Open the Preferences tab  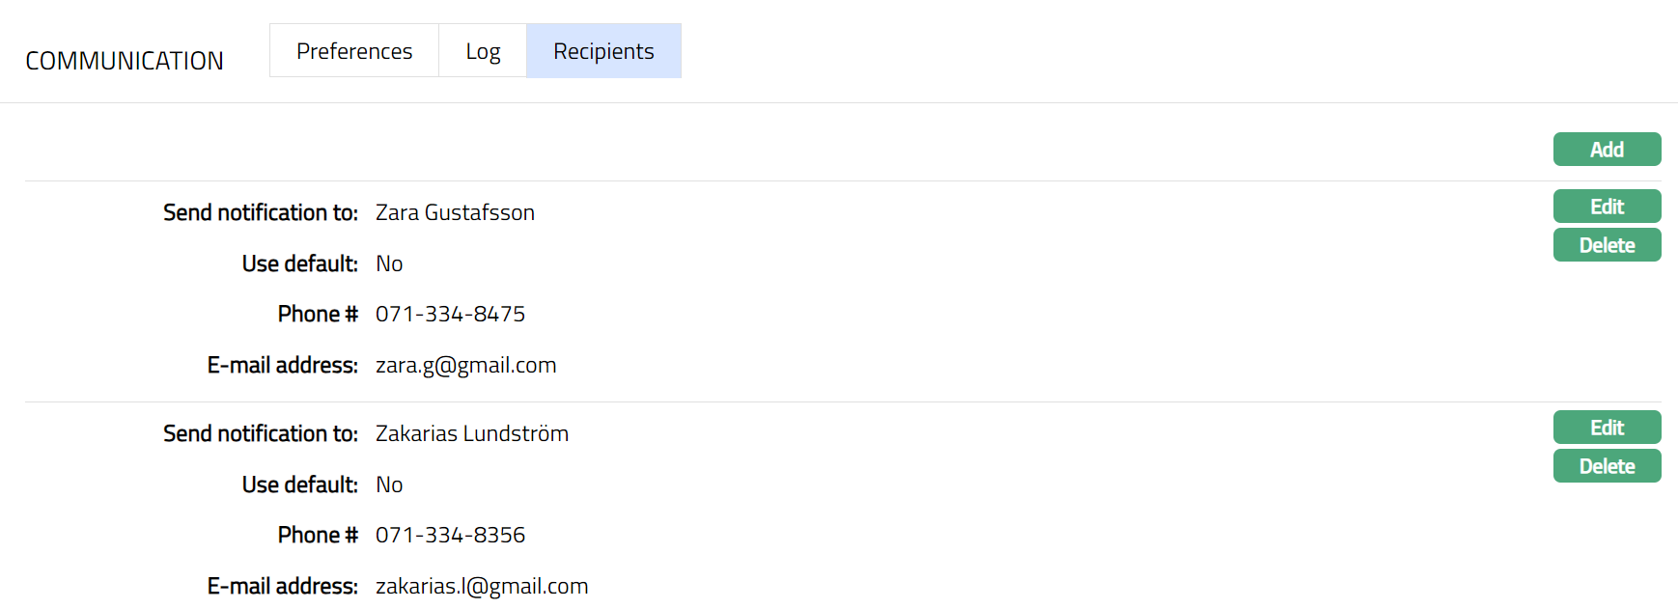pos(354,51)
